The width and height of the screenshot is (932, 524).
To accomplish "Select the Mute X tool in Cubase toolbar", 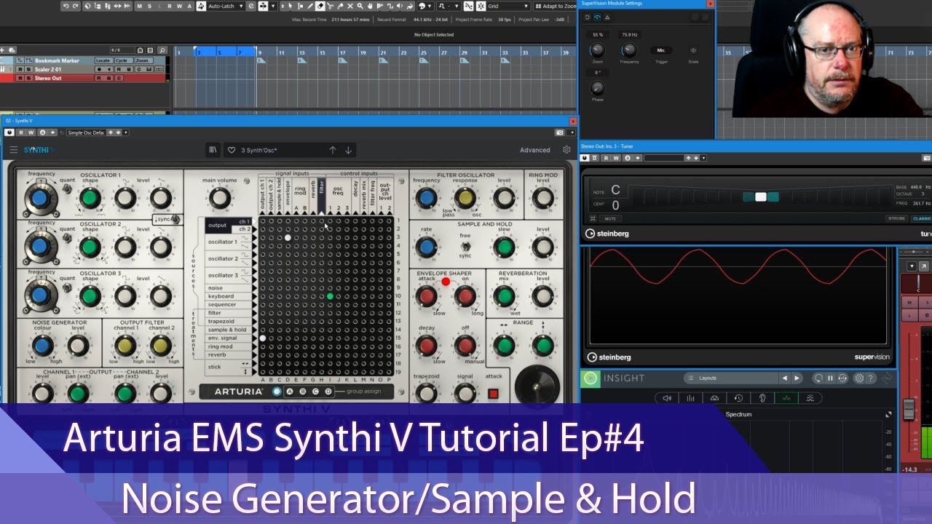I will [350, 6].
